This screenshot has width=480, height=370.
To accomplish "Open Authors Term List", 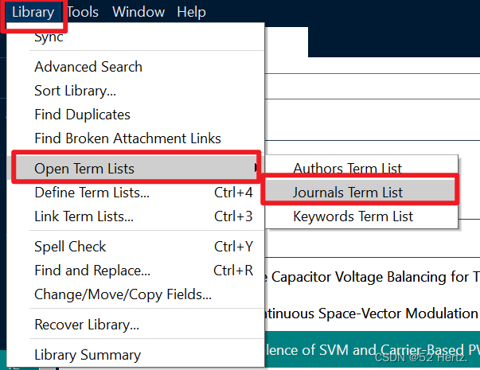I will pyautogui.click(x=361, y=169).
